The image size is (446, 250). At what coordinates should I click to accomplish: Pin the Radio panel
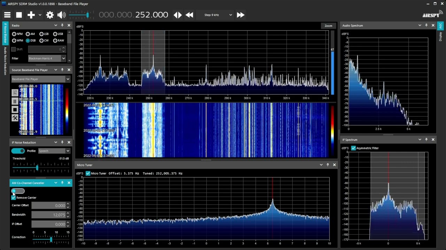(62, 25)
